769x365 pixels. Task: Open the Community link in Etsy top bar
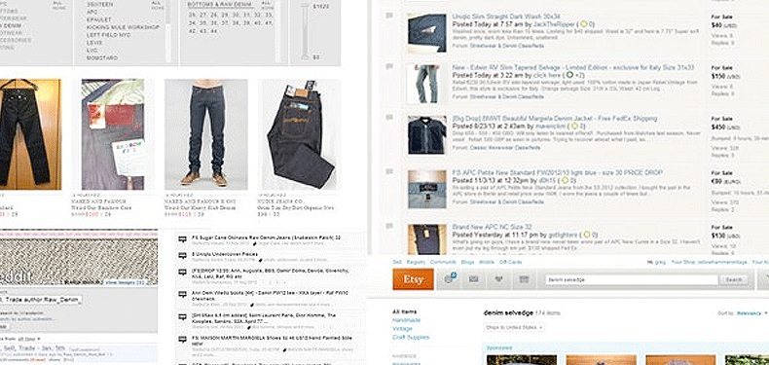pos(443,263)
